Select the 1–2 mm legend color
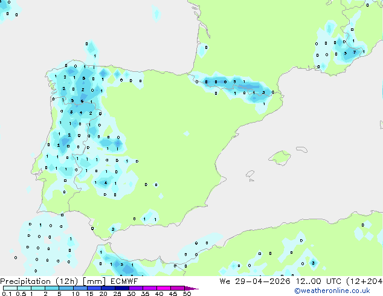The width and height of the screenshot is (383, 296). (38, 288)
